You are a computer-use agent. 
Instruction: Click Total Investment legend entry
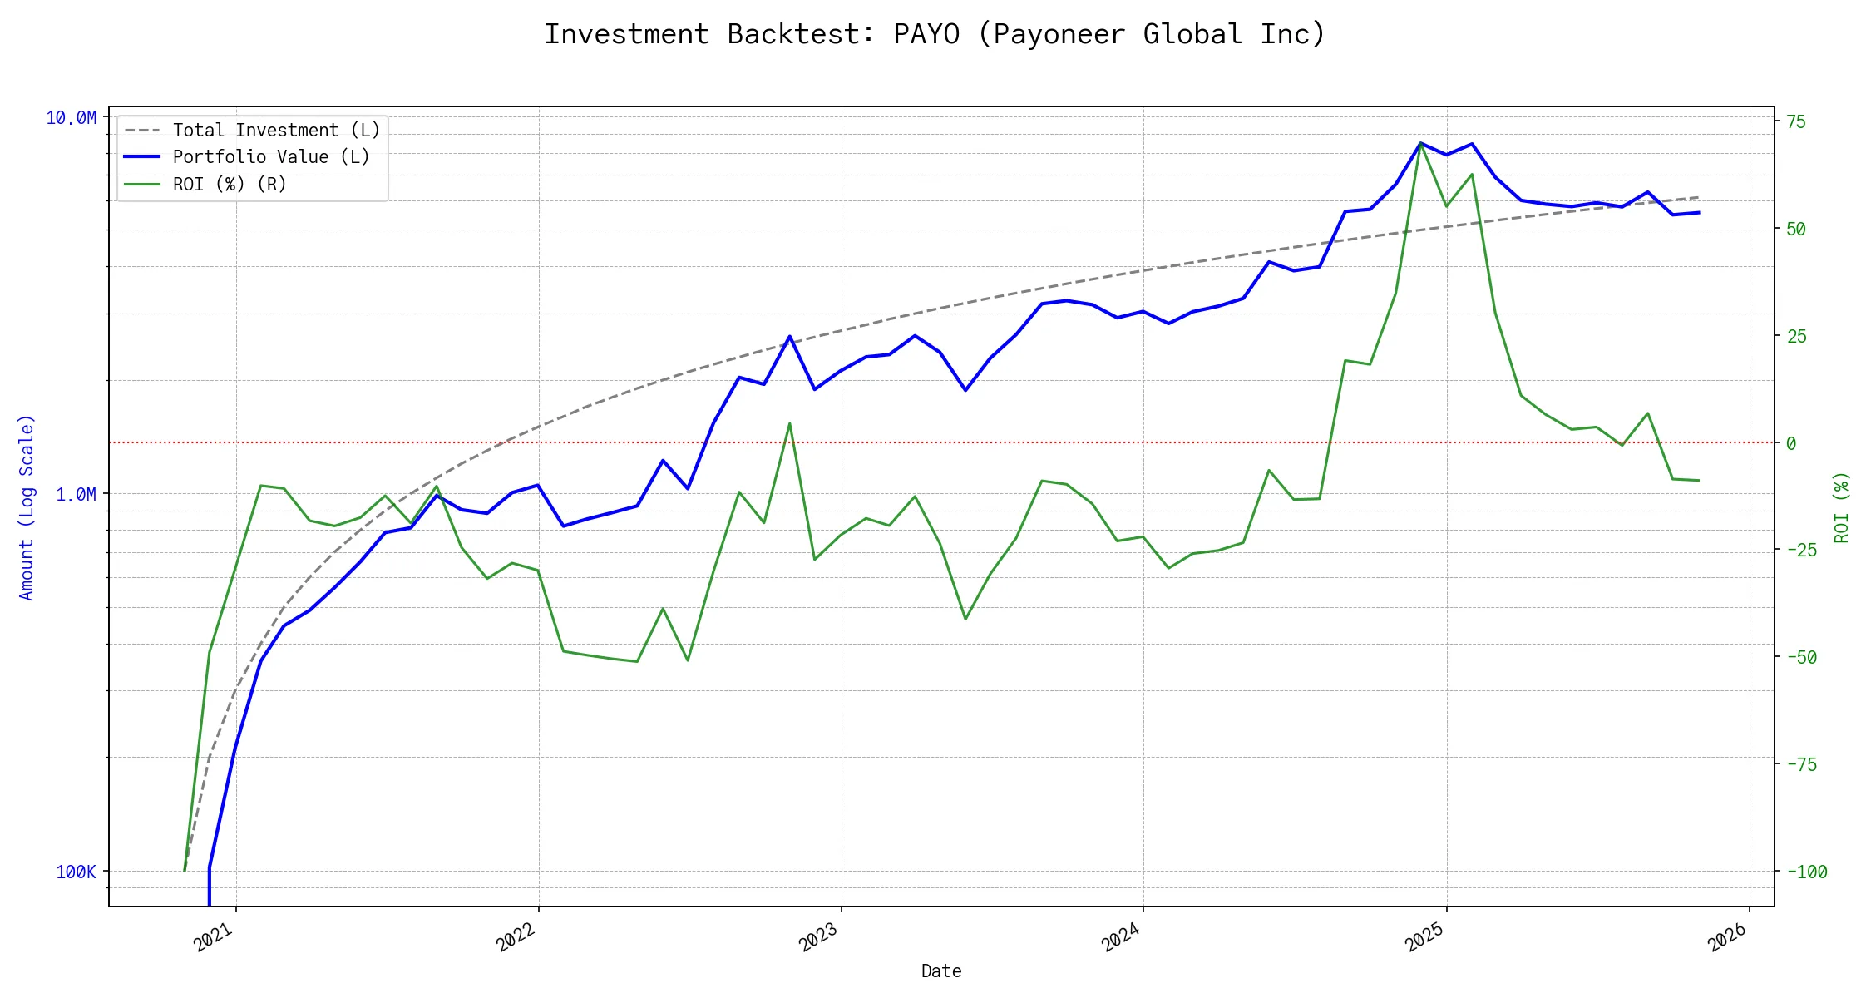[275, 131]
